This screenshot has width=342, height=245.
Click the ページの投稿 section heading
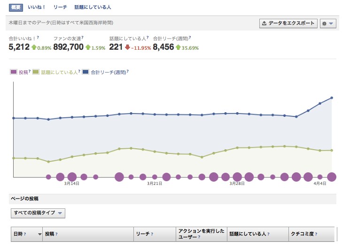24,199
